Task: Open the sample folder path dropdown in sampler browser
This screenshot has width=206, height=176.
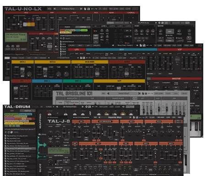Action: tap(75, 35)
